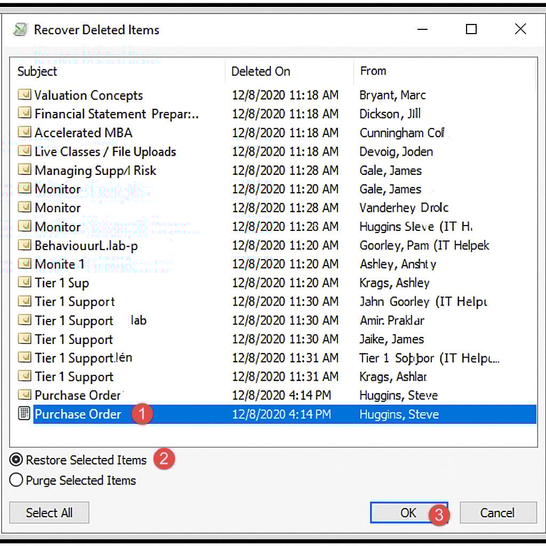This screenshot has width=546, height=546.
Task: Click the envelope icon beside Financial Statement Prepar
Action: (25, 113)
